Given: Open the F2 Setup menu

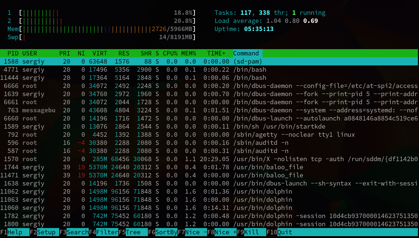Looking at the screenshot, I should click(44, 232).
